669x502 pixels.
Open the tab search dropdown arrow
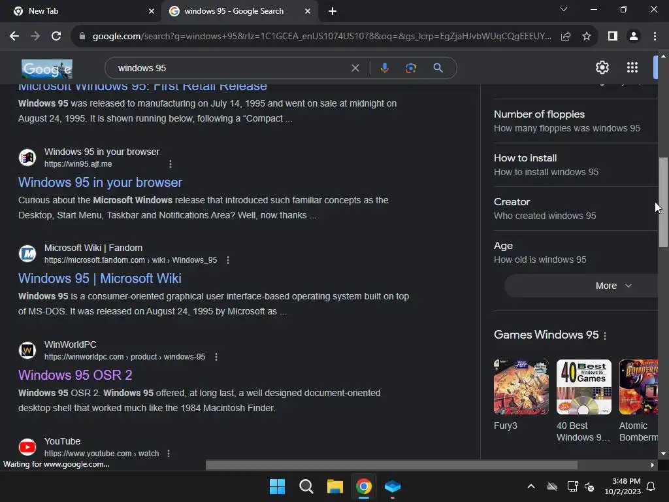click(564, 9)
